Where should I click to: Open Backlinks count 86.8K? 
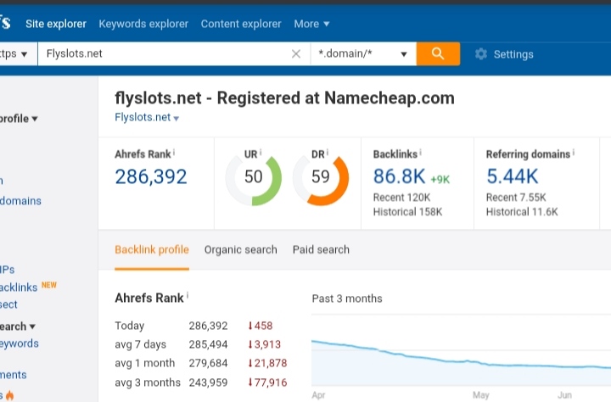[399, 176]
